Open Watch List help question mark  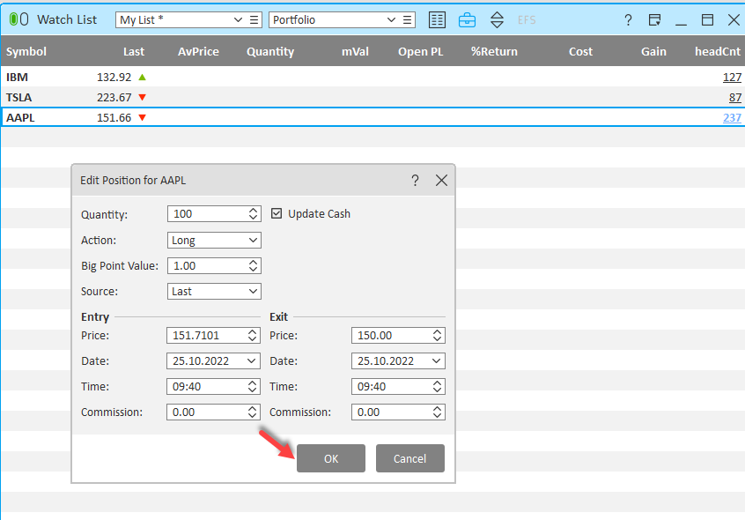click(628, 20)
